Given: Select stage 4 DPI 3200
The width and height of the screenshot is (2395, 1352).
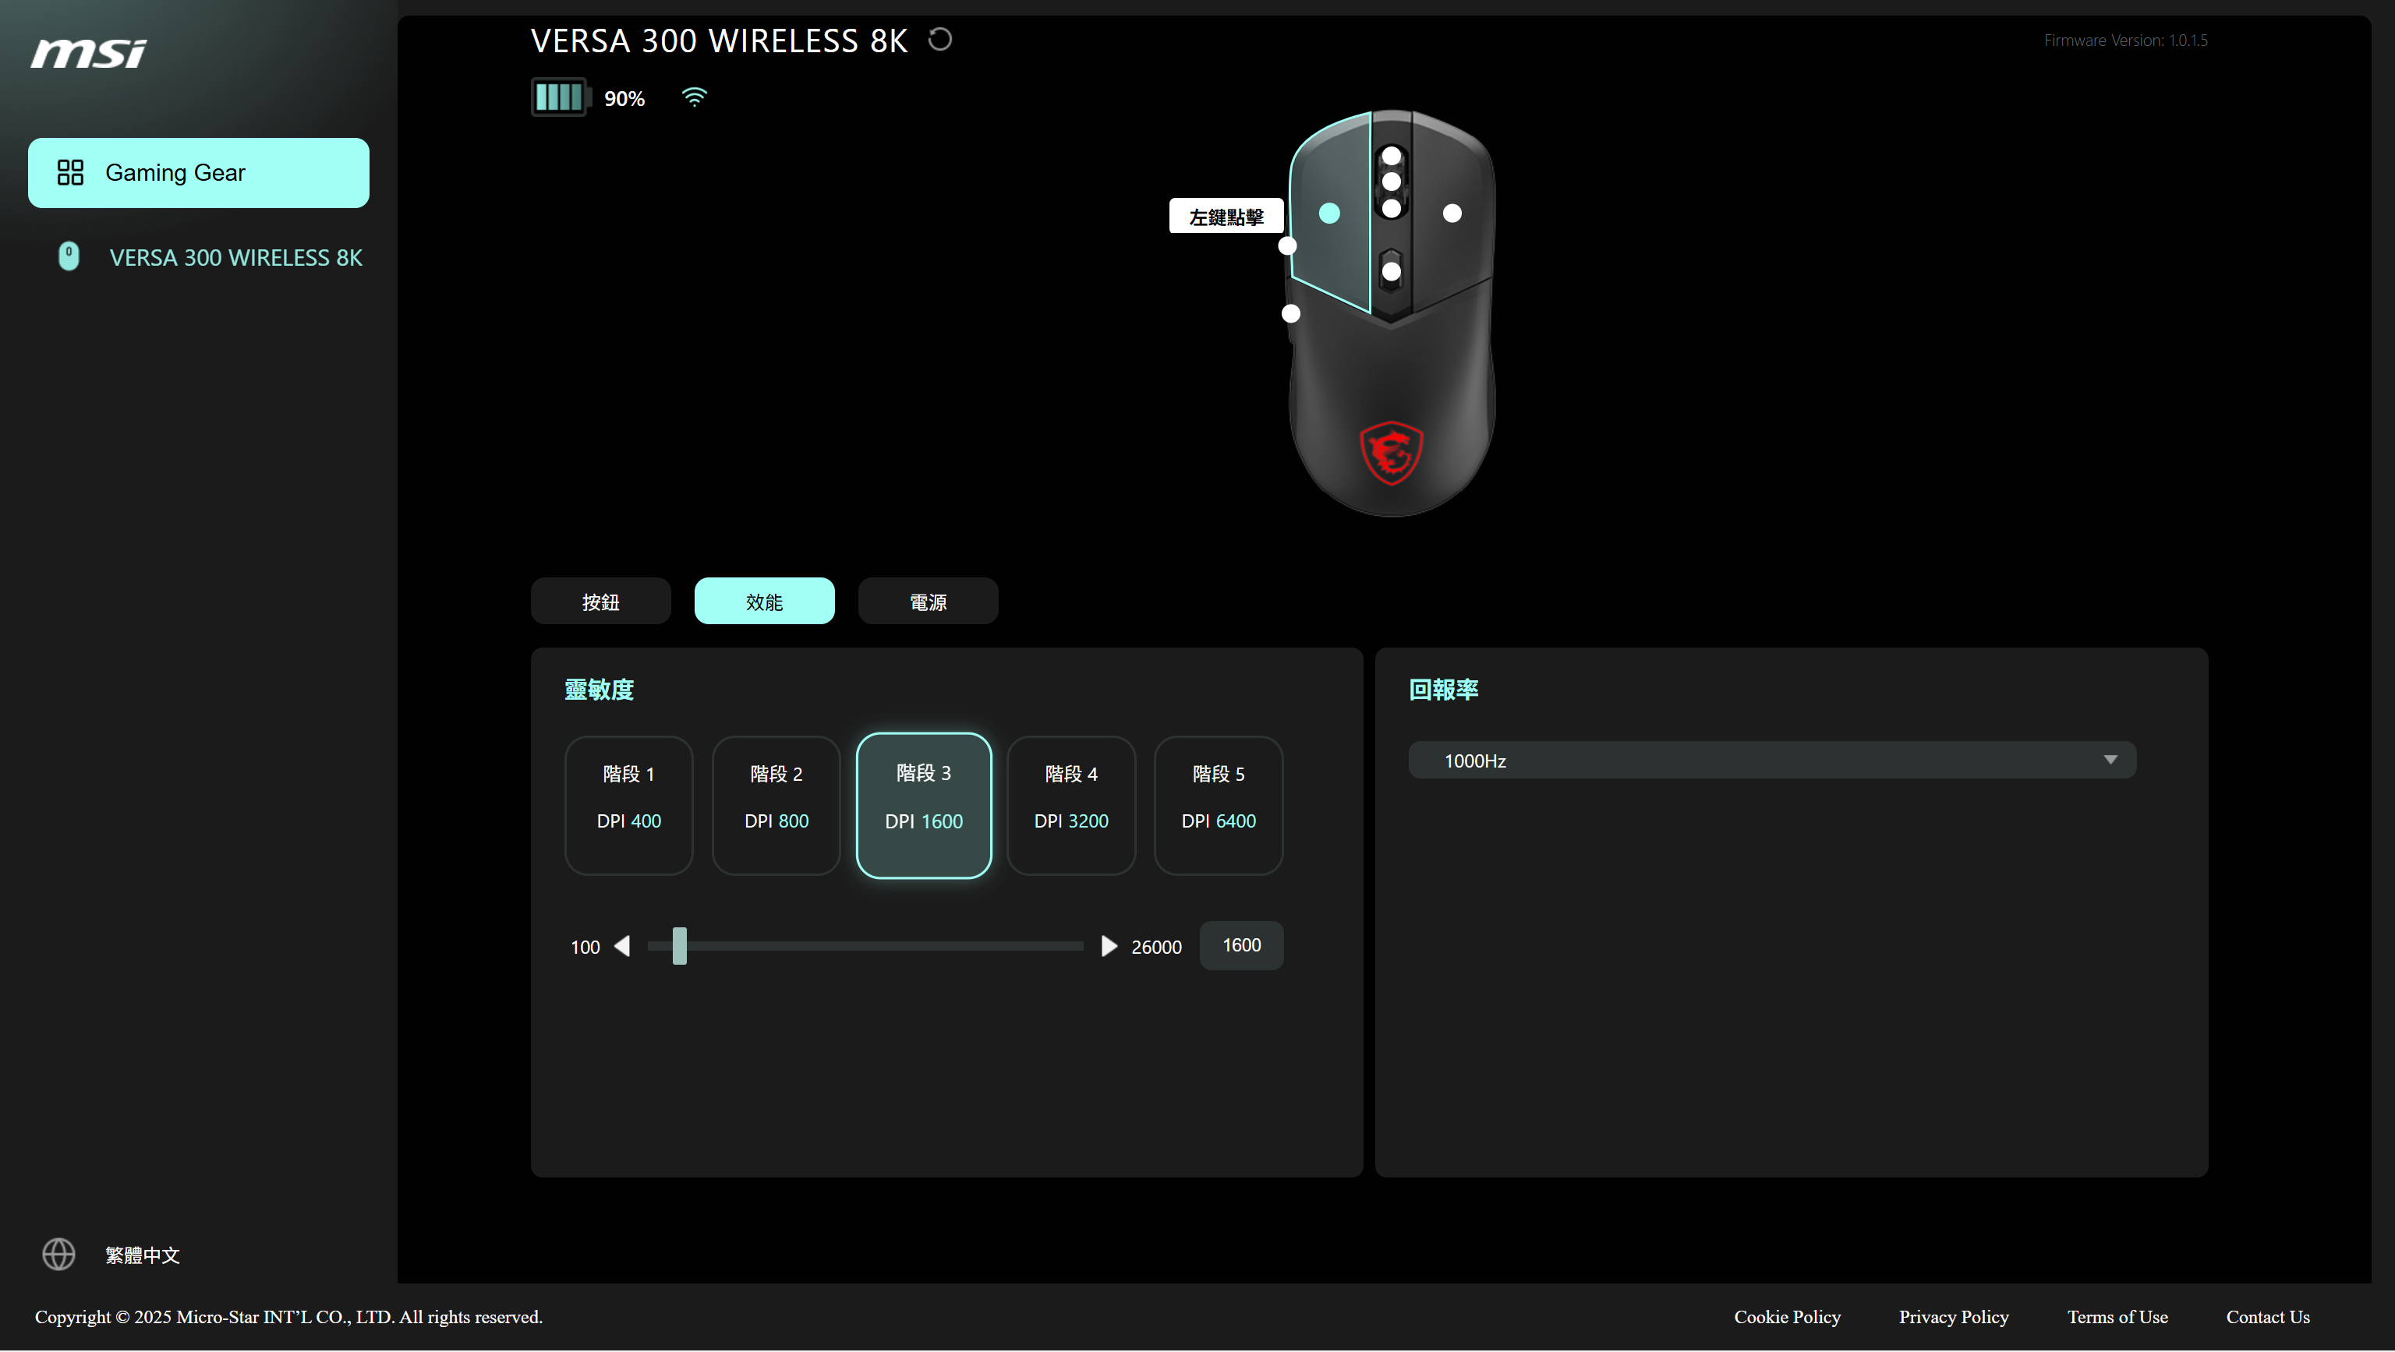Looking at the screenshot, I should click(1071, 805).
